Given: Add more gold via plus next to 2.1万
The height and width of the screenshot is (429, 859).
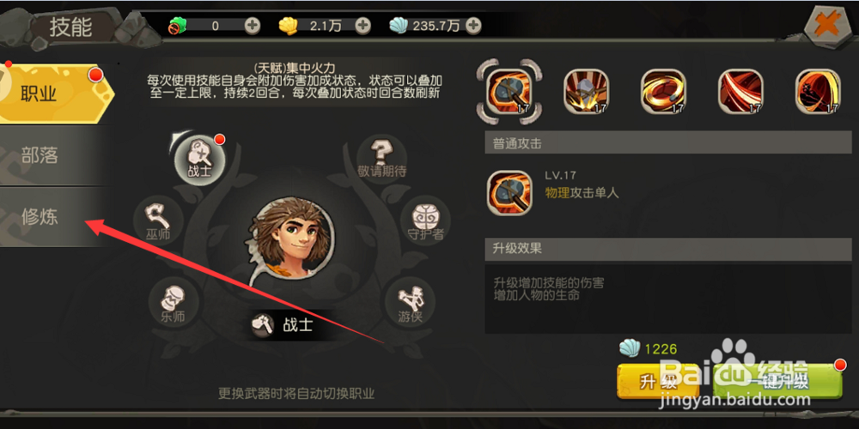Looking at the screenshot, I should coord(362,25).
